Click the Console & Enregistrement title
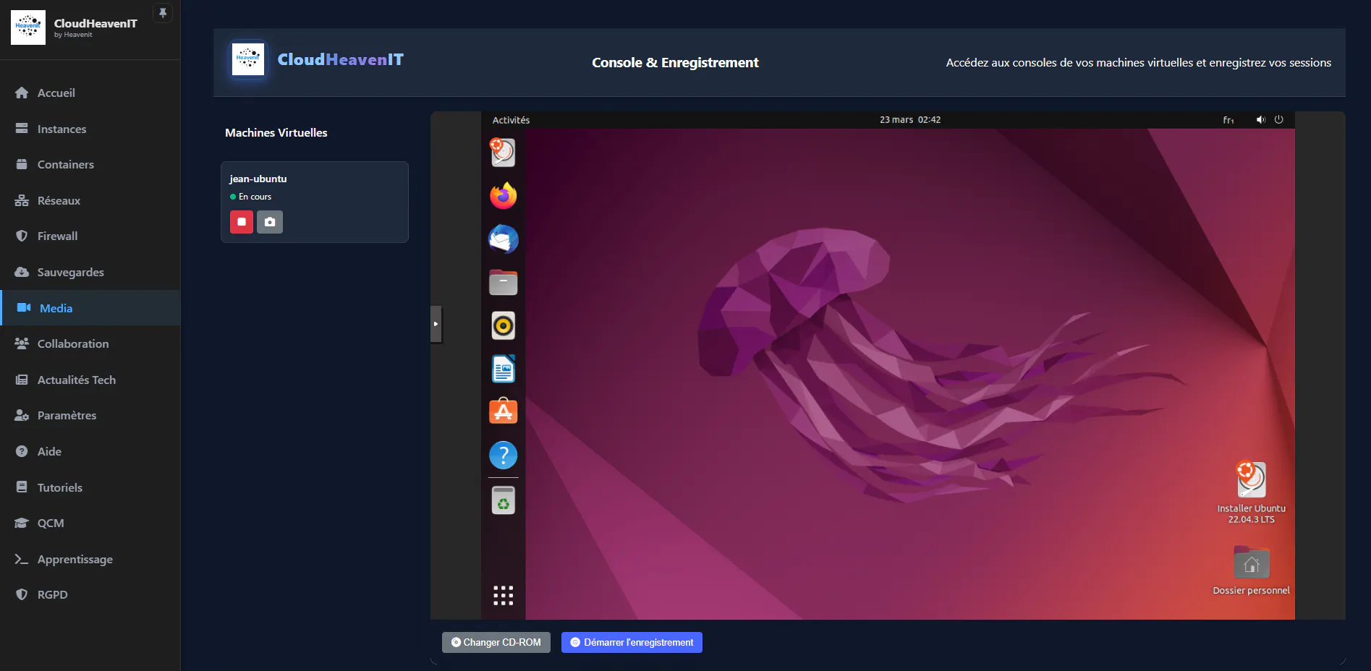 pos(675,63)
